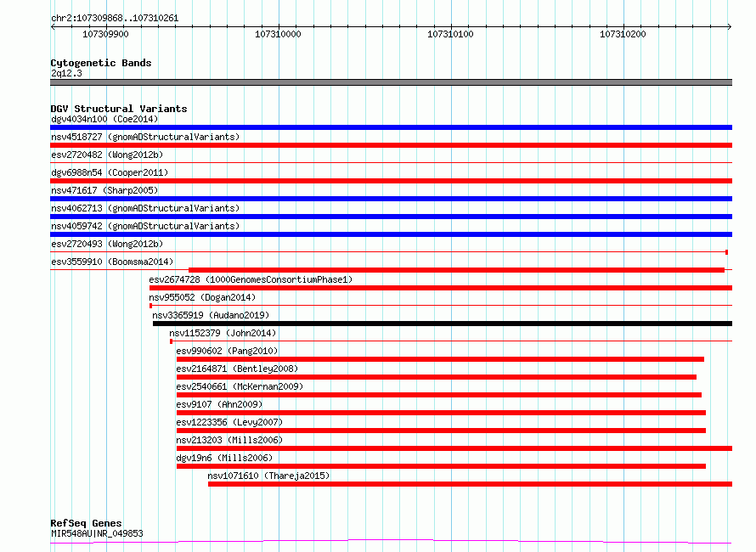Click the thick red bar under esv3559910
Image resolution: width=756 pixels, height=552 pixels.
coord(456,270)
